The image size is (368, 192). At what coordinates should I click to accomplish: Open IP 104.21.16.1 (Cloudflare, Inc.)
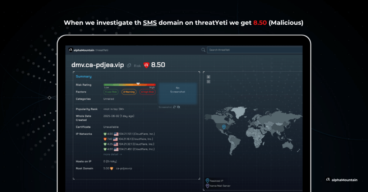[x=135, y=139]
